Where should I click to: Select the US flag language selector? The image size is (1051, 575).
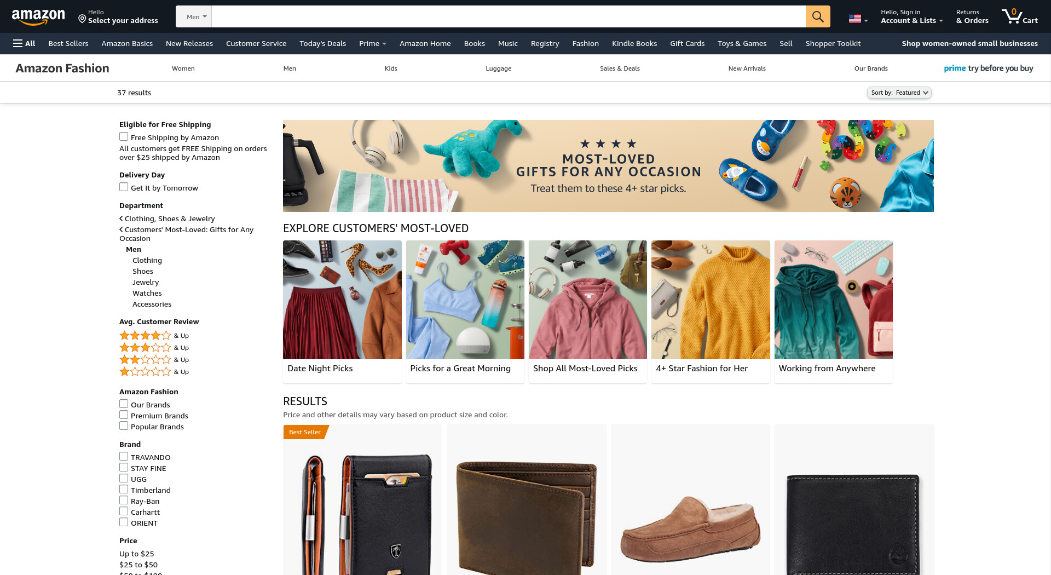point(858,19)
